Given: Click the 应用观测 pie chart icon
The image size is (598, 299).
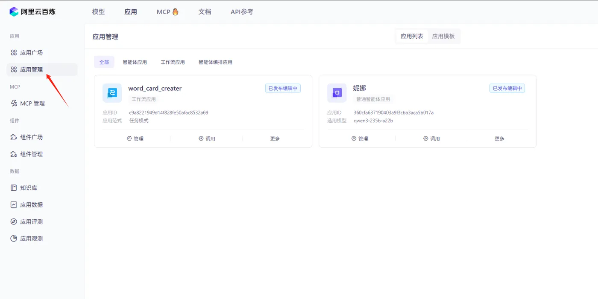Looking at the screenshot, I should [x=14, y=239].
